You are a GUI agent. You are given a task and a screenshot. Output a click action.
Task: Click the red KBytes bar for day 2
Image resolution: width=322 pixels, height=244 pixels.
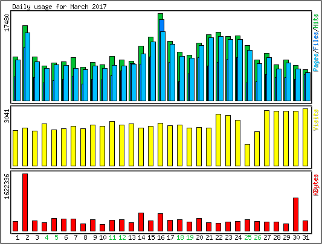25,202
